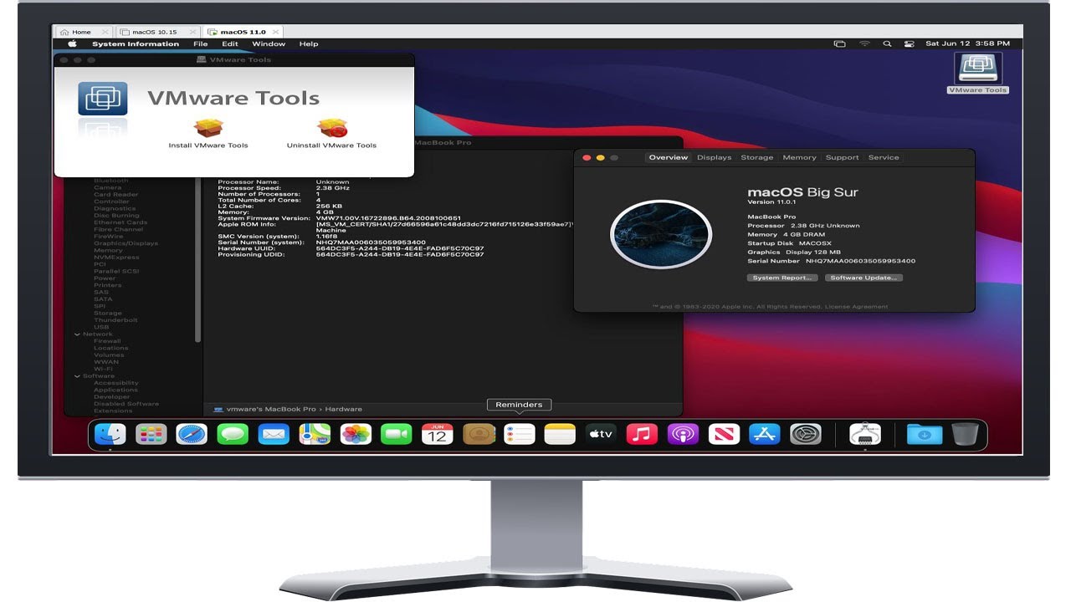The height and width of the screenshot is (602, 1071).
Task: Open the Window menu
Action: click(269, 43)
